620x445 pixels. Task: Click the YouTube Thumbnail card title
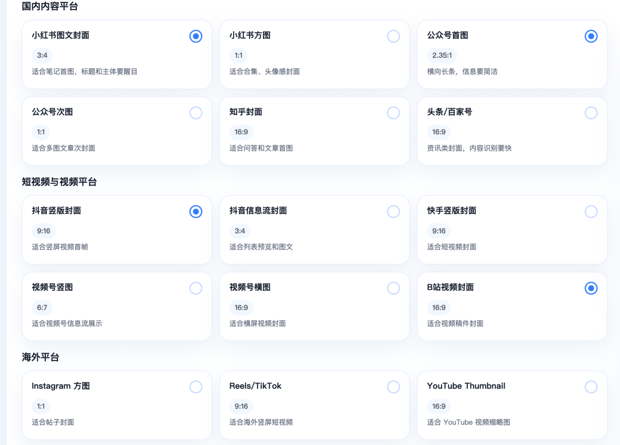coord(466,386)
